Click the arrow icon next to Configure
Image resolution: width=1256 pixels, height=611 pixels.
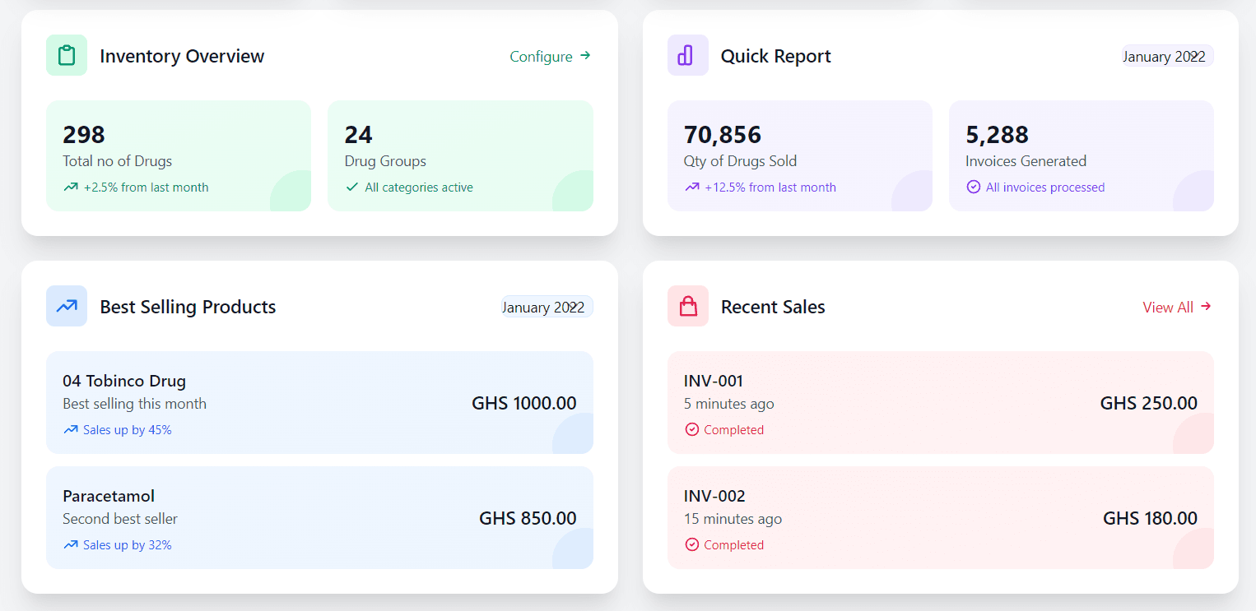pyautogui.click(x=585, y=56)
